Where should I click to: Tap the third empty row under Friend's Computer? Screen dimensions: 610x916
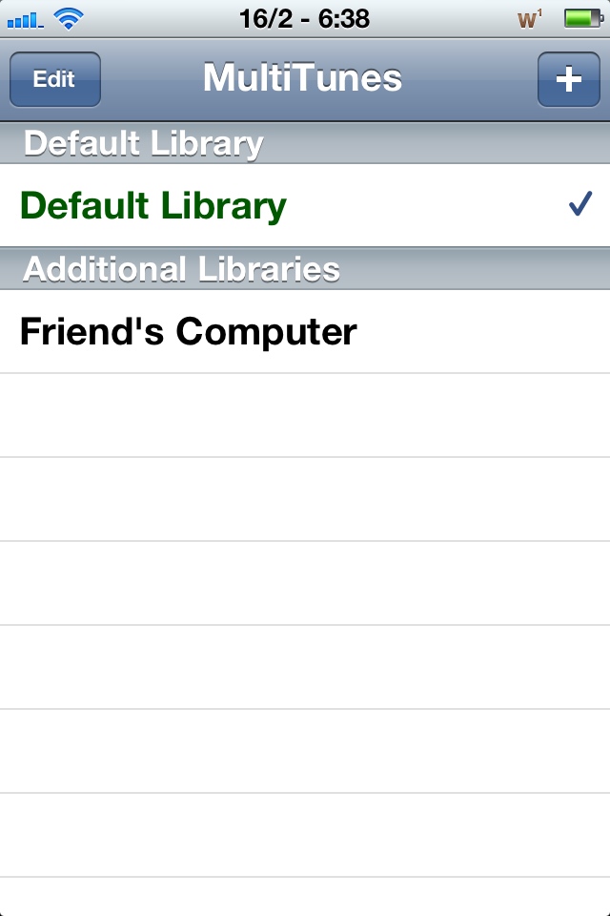[305, 583]
